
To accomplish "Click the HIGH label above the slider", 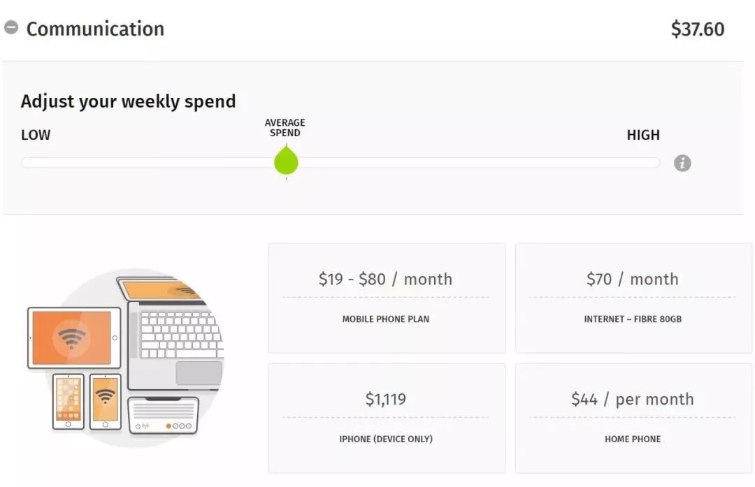I will tap(643, 135).
